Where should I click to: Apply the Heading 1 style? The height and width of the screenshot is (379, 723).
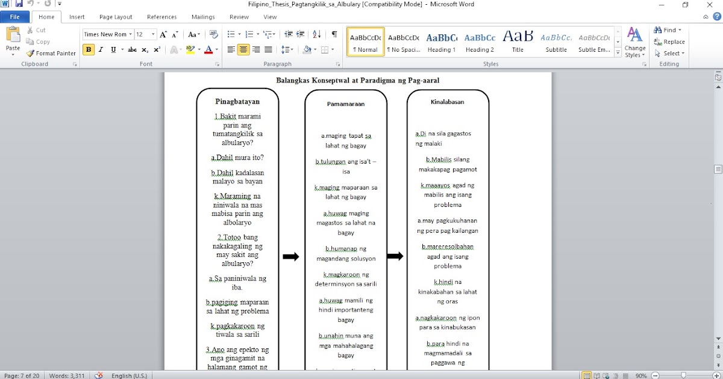[442, 42]
